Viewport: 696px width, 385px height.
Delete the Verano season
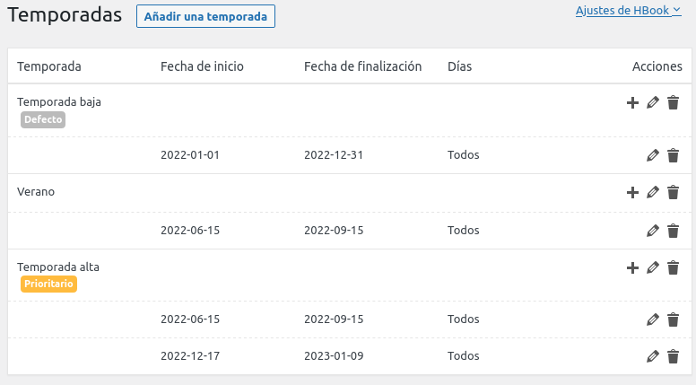(x=673, y=192)
